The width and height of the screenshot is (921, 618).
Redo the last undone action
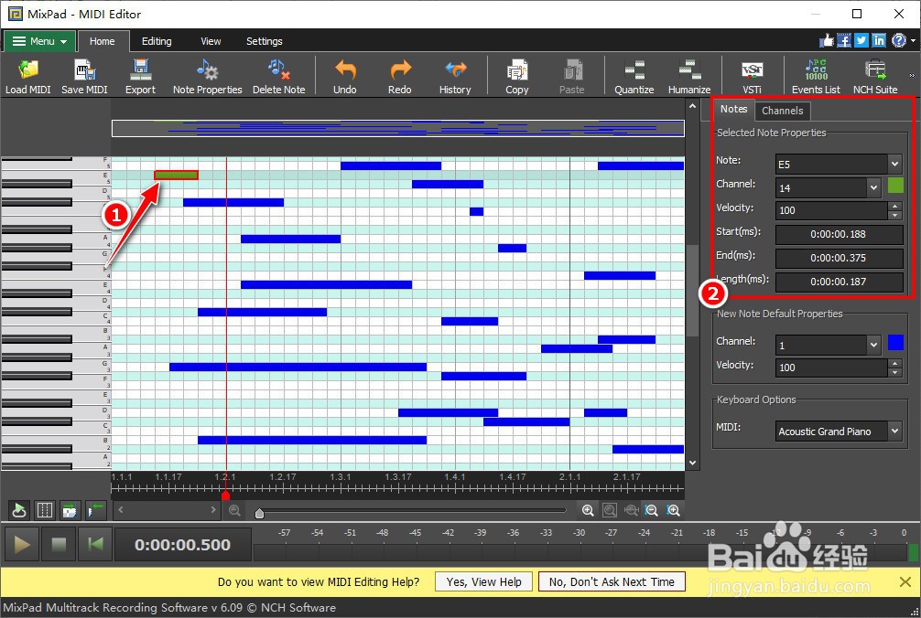point(400,77)
